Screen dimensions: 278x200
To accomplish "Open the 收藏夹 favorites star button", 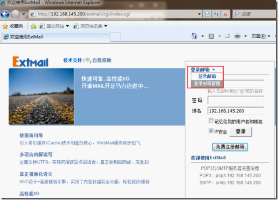I will click(13, 26).
